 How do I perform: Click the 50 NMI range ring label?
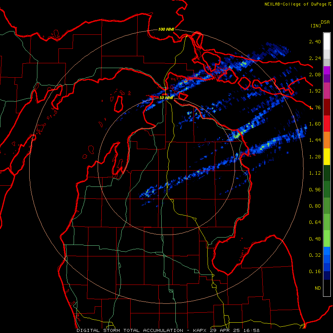pos(166,98)
